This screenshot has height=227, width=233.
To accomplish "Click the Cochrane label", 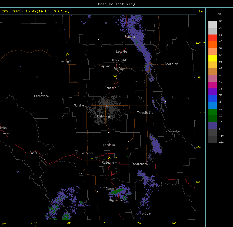I will (87, 153).
